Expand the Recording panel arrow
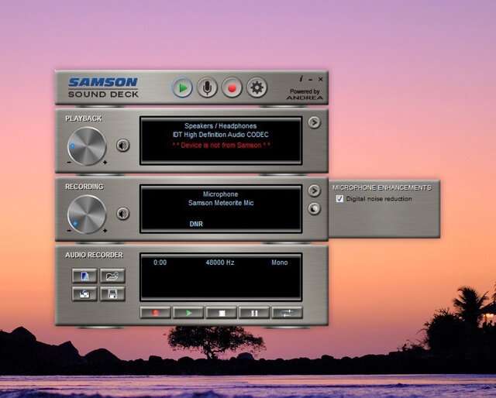 314,190
